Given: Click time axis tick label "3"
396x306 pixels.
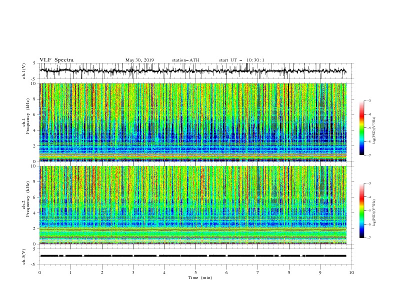Looking at the screenshot, I should click(133, 272).
